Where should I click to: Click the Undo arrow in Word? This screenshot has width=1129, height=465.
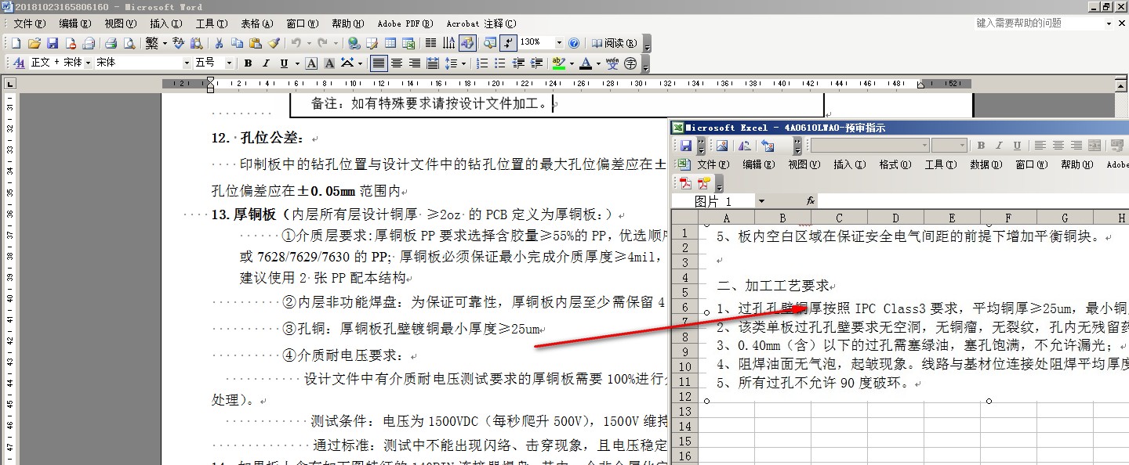[x=296, y=43]
